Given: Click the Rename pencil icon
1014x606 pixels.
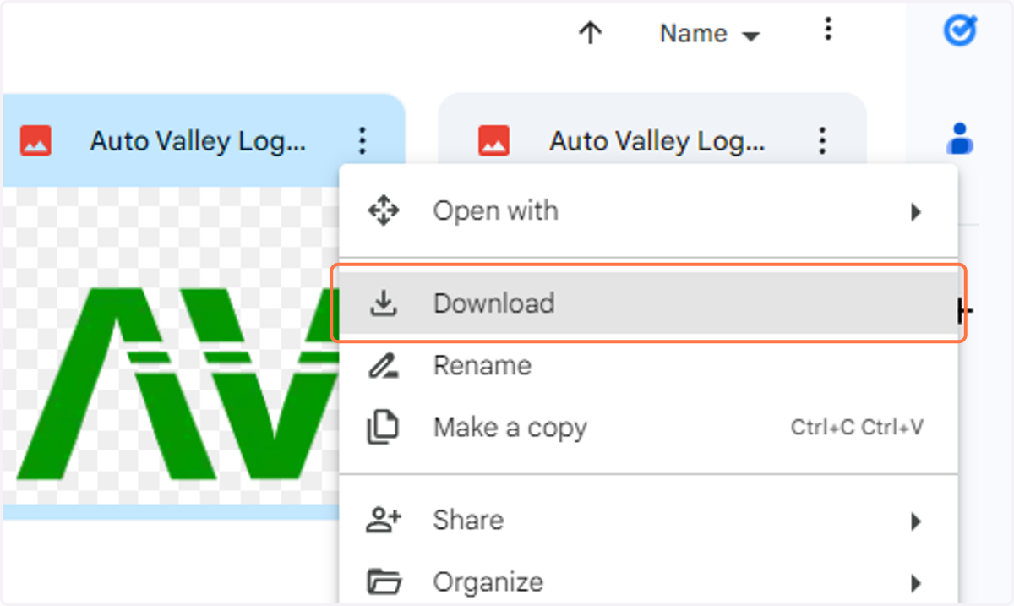Looking at the screenshot, I should [x=384, y=366].
